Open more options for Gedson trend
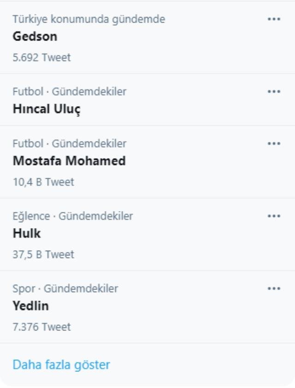 click(274, 19)
